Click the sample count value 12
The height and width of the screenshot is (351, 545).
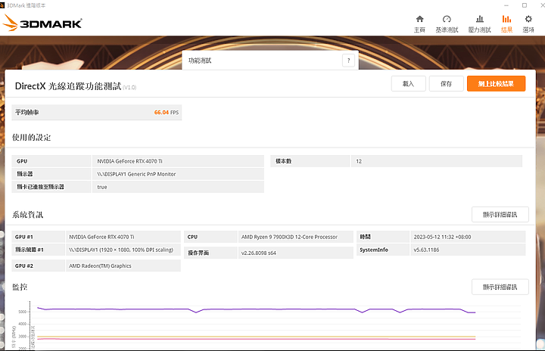tap(437, 161)
